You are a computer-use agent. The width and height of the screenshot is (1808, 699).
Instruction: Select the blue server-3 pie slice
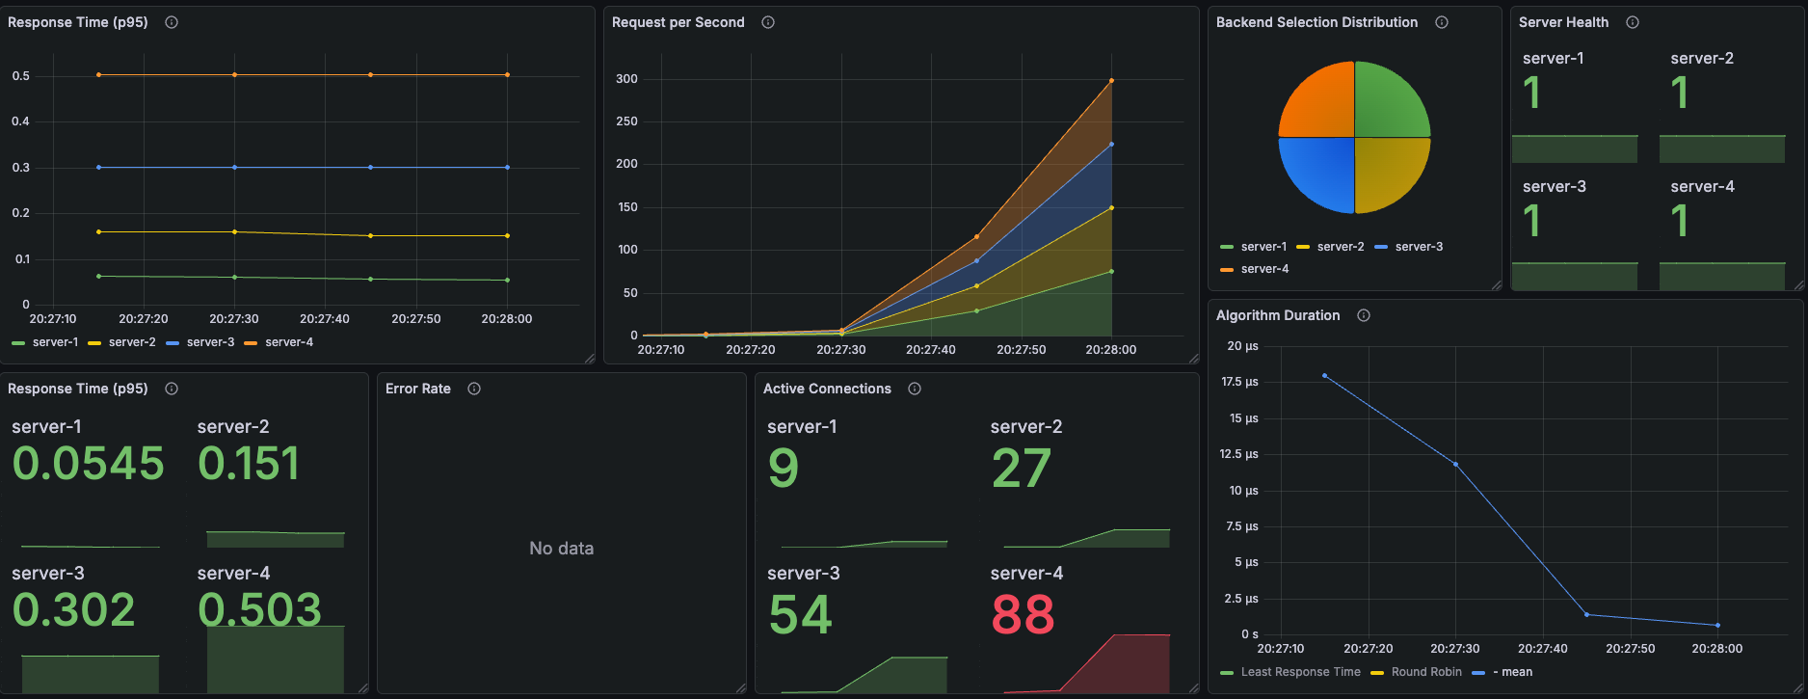click(x=1322, y=170)
